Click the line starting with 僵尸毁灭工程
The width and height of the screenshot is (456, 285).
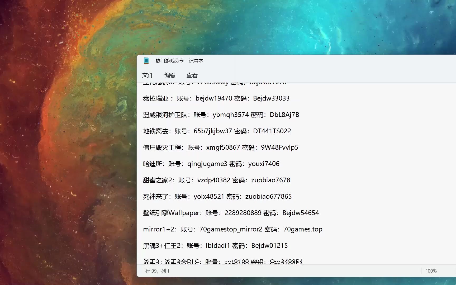point(221,148)
